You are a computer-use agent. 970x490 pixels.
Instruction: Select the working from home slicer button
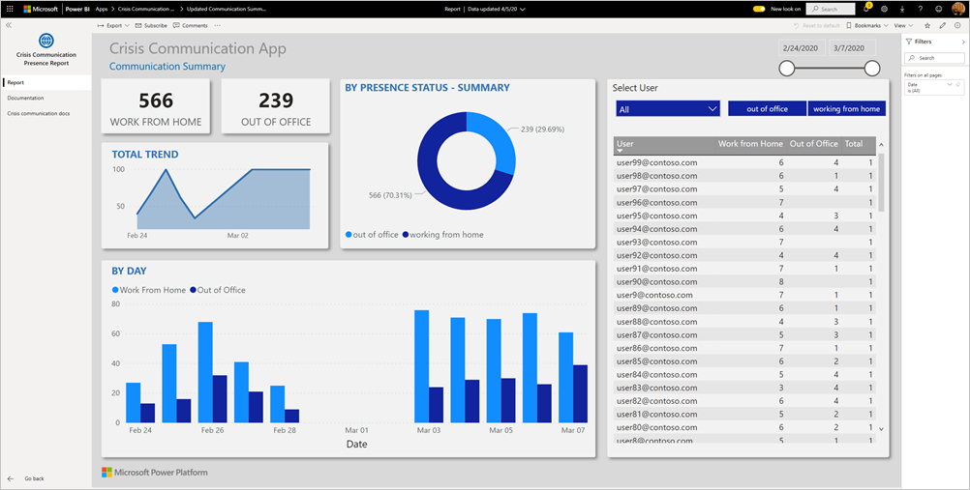[x=846, y=109]
